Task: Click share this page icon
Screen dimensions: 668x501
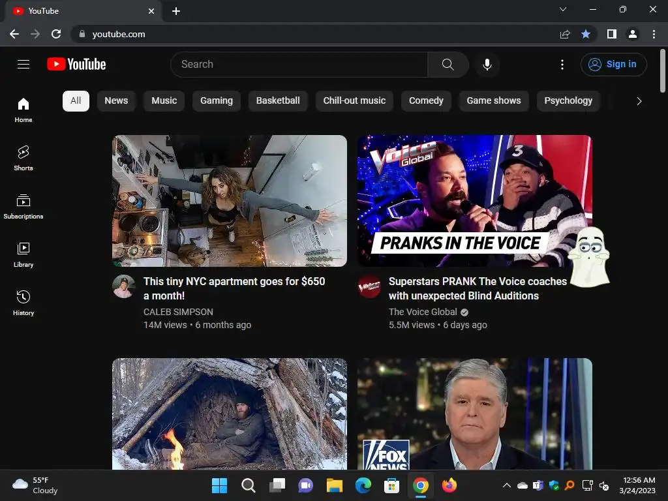Action: click(x=565, y=34)
